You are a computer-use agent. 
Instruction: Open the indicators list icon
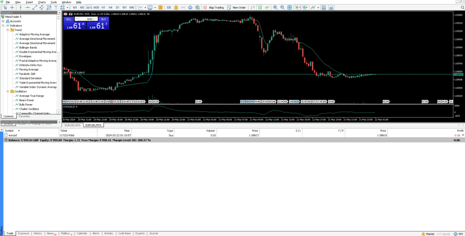(313, 7)
